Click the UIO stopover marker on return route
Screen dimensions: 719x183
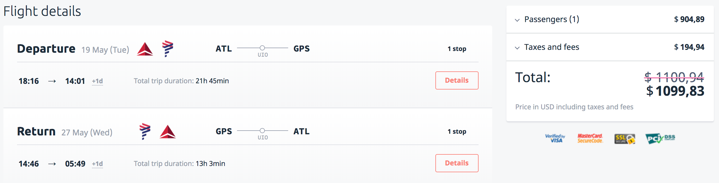click(262, 131)
